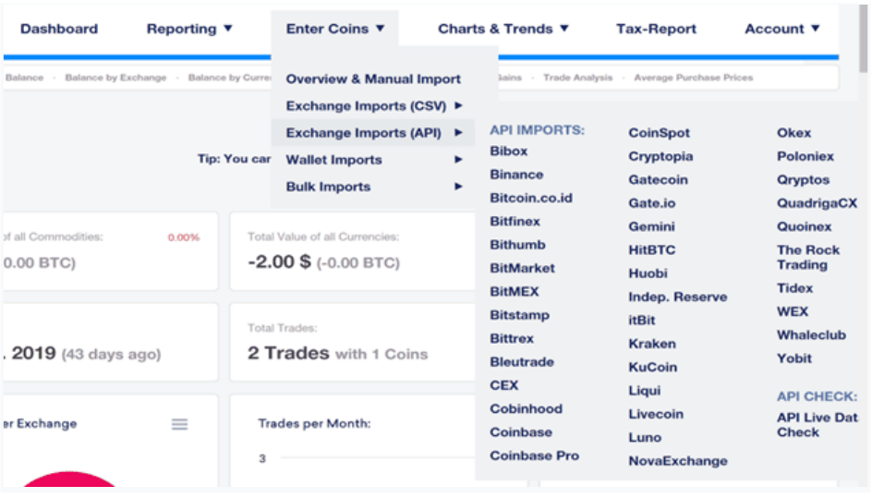Viewport: 872px width, 498px height.
Task: Open the Tax-Report page
Action: pos(656,29)
